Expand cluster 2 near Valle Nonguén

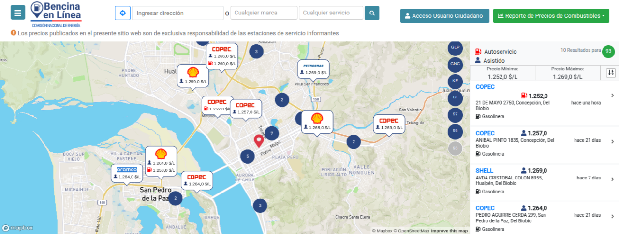[x=354, y=141]
